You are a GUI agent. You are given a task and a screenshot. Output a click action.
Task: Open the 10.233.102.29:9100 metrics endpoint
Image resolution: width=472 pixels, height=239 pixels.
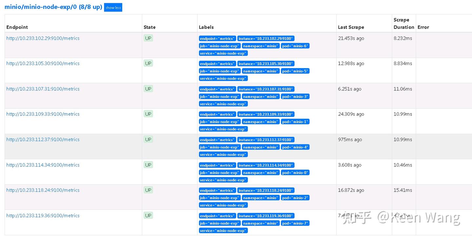click(43, 38)
